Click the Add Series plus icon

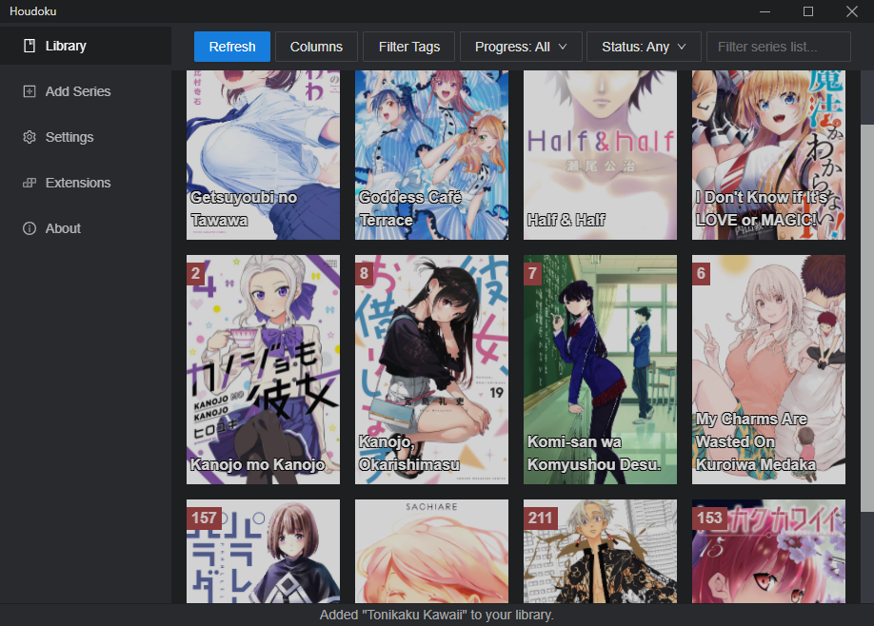30,91
